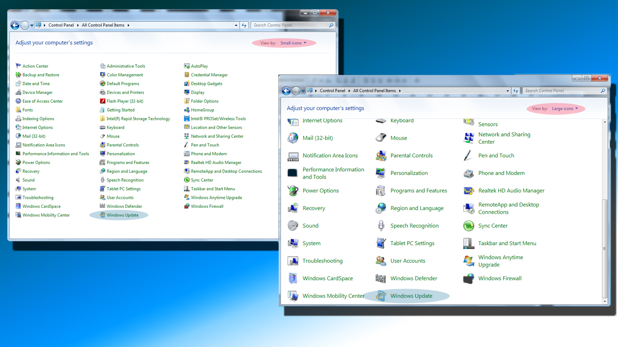618x347 pixels.
Task: Select Control Panel breadcrumb in small icons window
Action: (61, 25)
